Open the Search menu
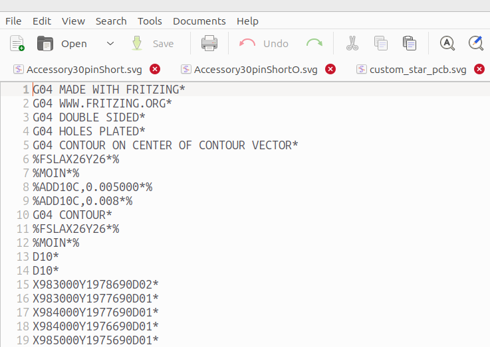 [111, 21]
